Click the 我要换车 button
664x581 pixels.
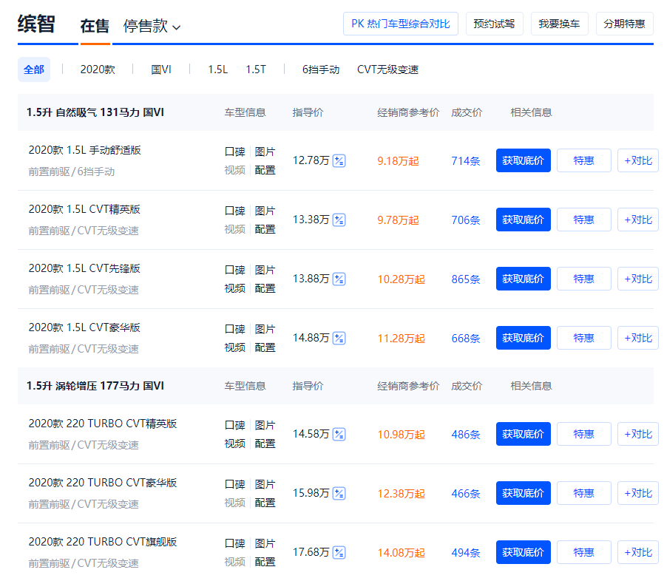(560, 24)
